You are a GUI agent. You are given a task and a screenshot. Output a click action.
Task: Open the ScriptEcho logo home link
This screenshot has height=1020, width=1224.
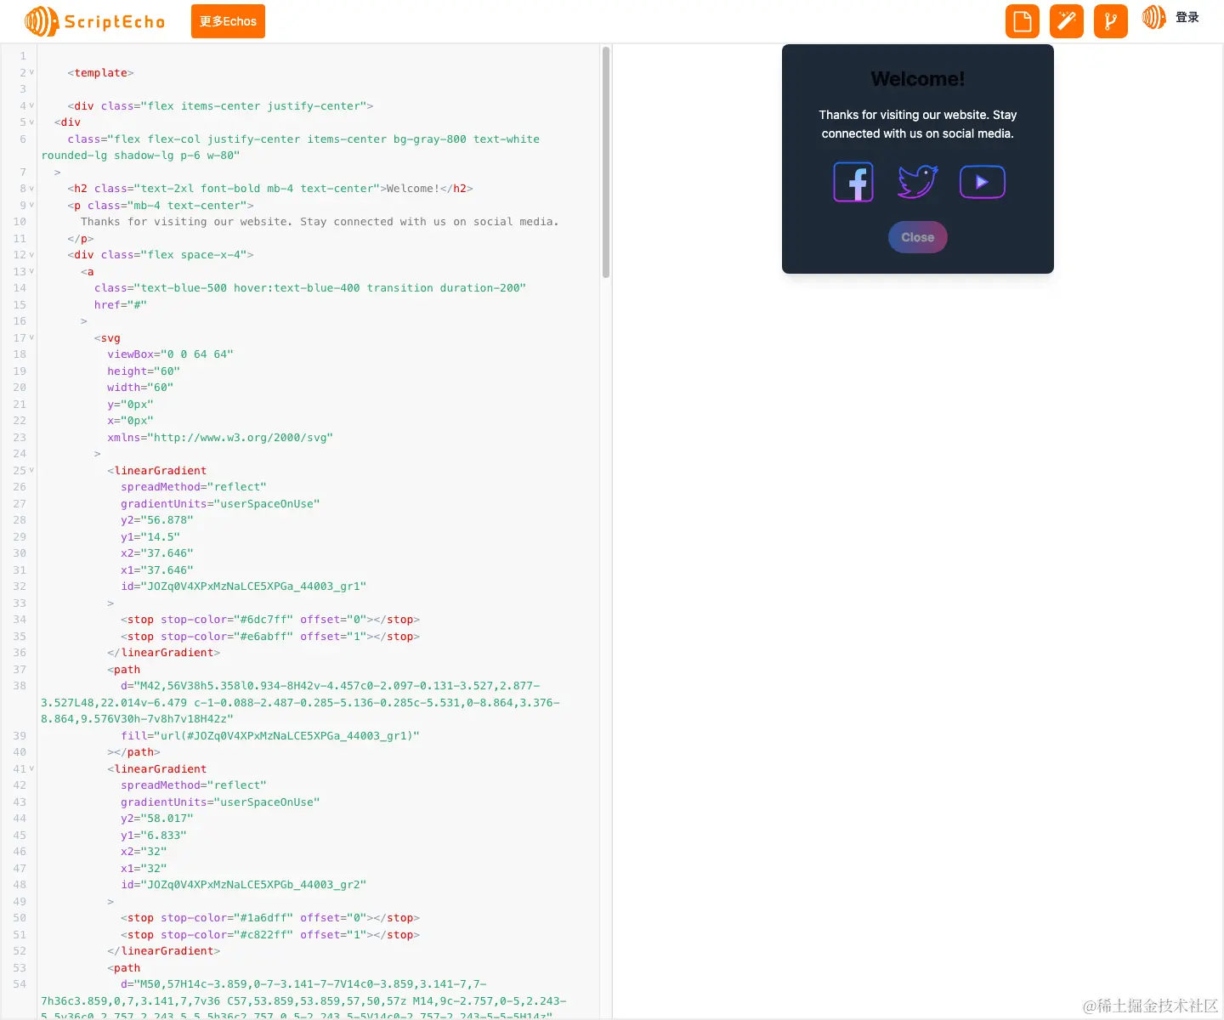click(x=95, y=21)
